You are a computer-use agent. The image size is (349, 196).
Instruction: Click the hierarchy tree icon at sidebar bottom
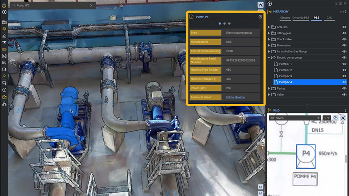(x=4, y=104)
